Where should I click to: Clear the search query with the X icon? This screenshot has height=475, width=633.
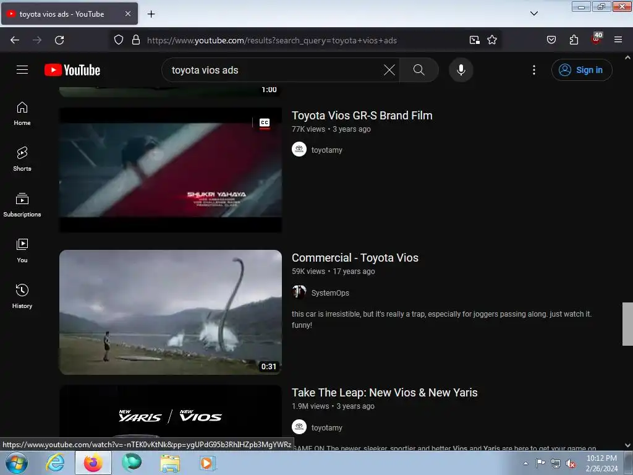pyautogui.click(x=389, y=70)
